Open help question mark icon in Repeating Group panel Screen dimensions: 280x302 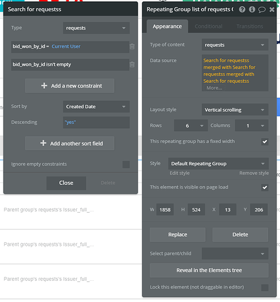pos(242,9)
